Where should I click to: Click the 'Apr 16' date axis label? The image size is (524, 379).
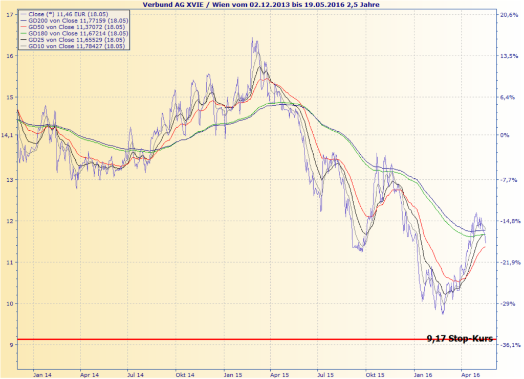point(470,375)
